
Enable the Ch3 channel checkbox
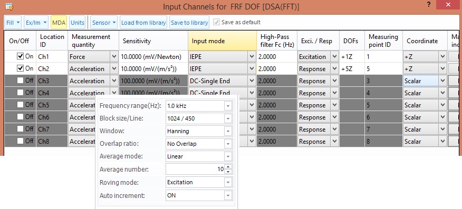click(20, 81)
